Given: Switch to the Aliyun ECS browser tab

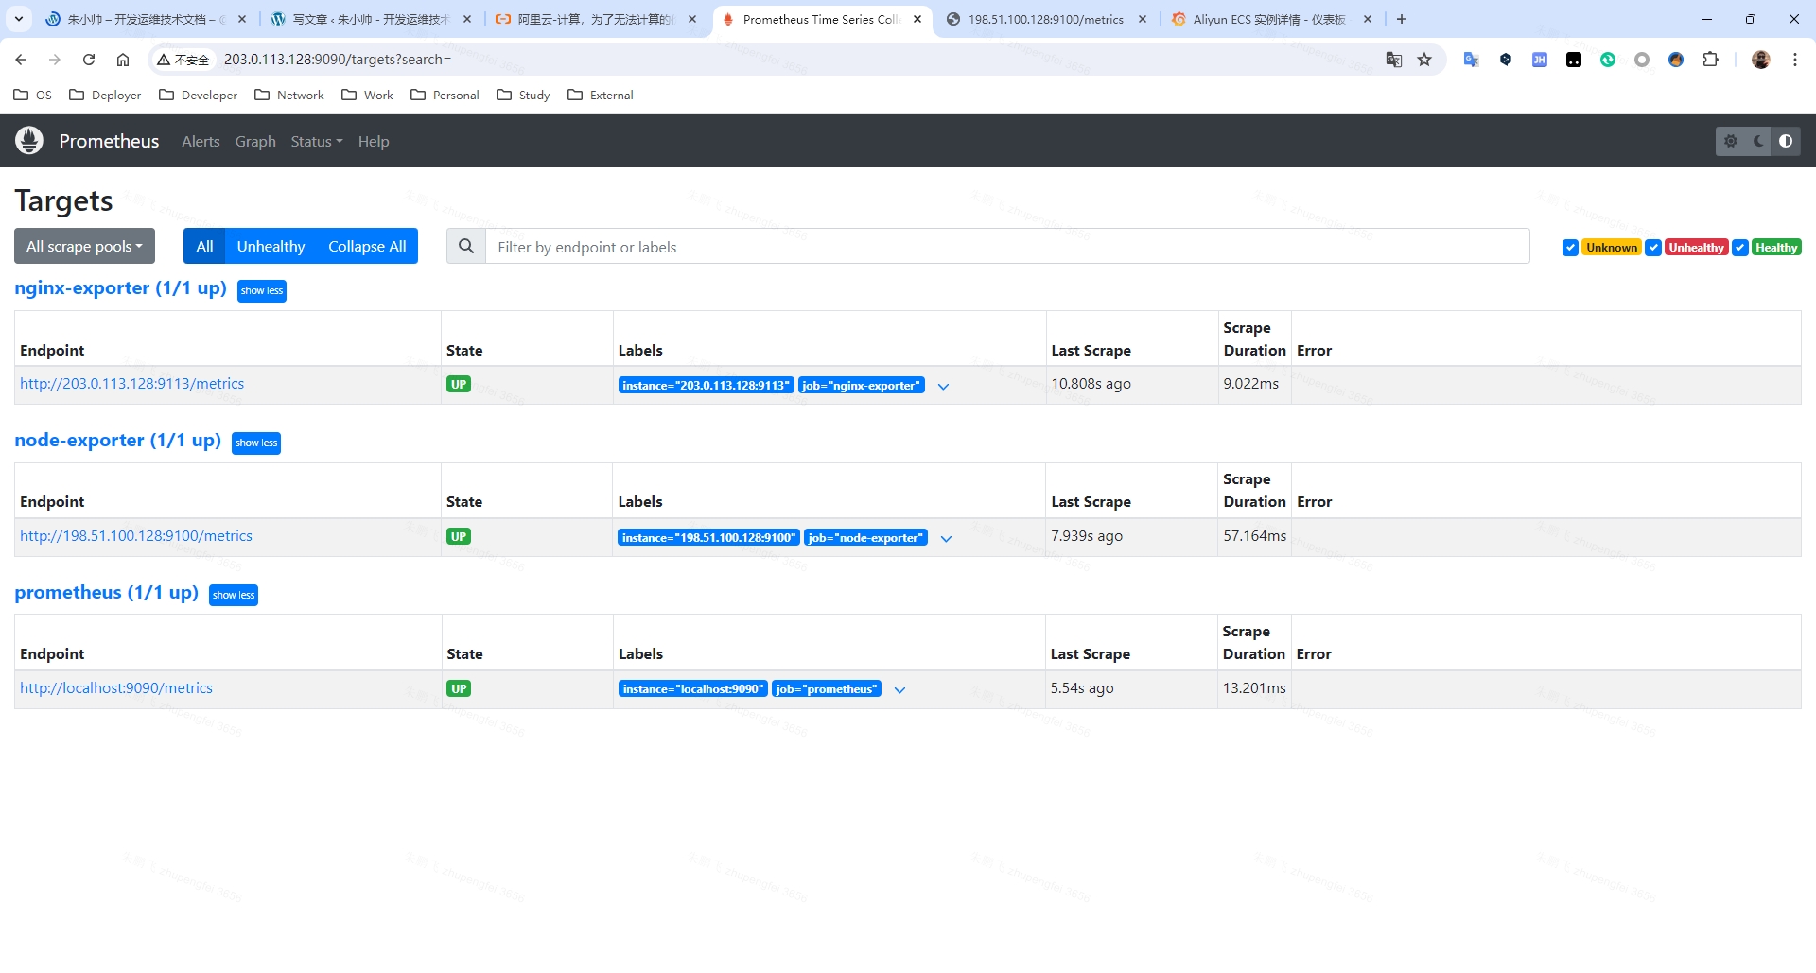Looking at the screenshot, I should [x=1267, y=19].
